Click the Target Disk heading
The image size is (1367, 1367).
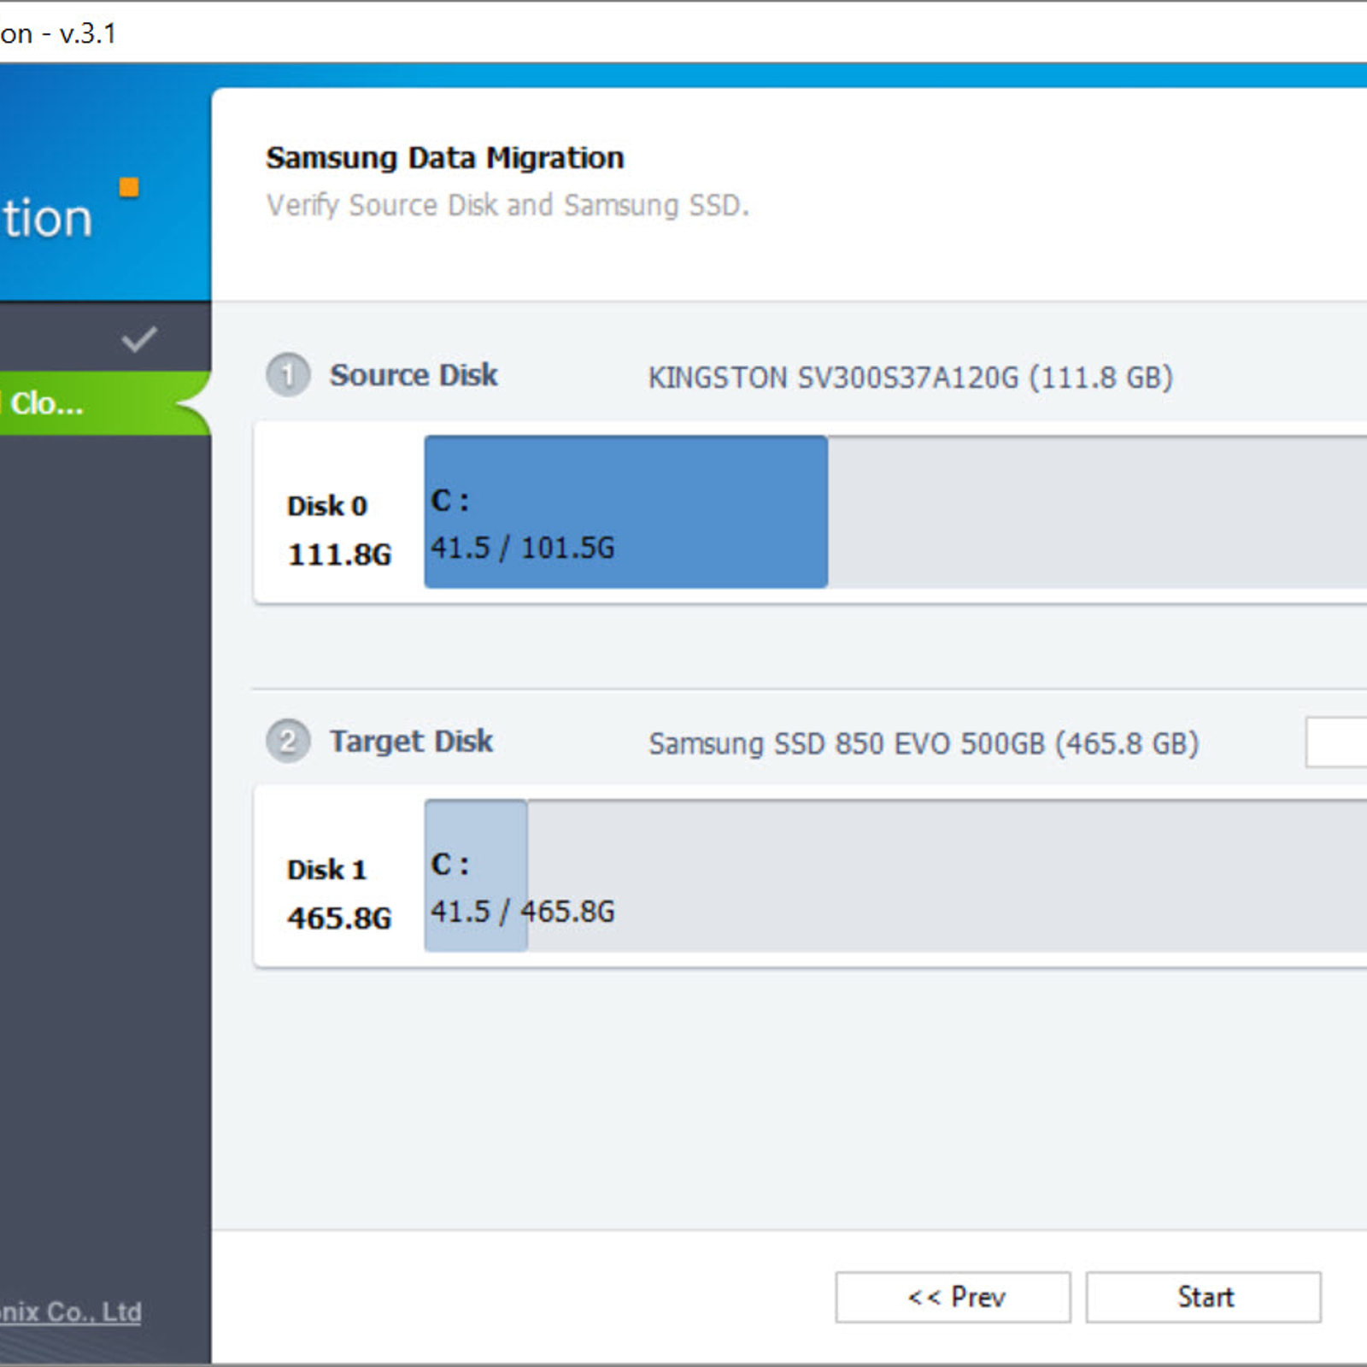pyautogui.click(x=411, y=741)
